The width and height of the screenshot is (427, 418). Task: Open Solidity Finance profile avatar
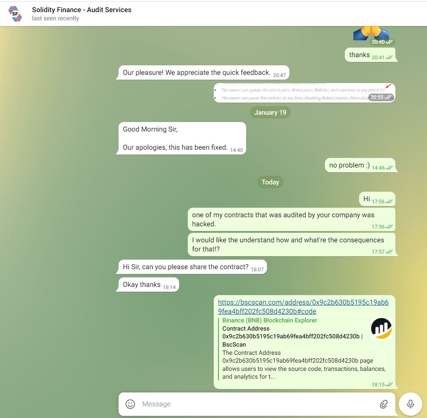click(15, 13)
